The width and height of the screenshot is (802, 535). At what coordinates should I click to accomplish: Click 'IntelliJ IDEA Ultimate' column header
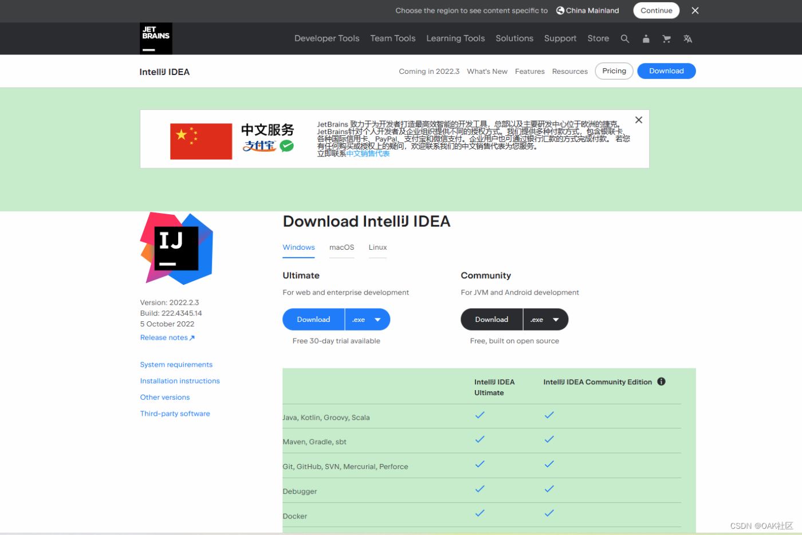(494, 387)
